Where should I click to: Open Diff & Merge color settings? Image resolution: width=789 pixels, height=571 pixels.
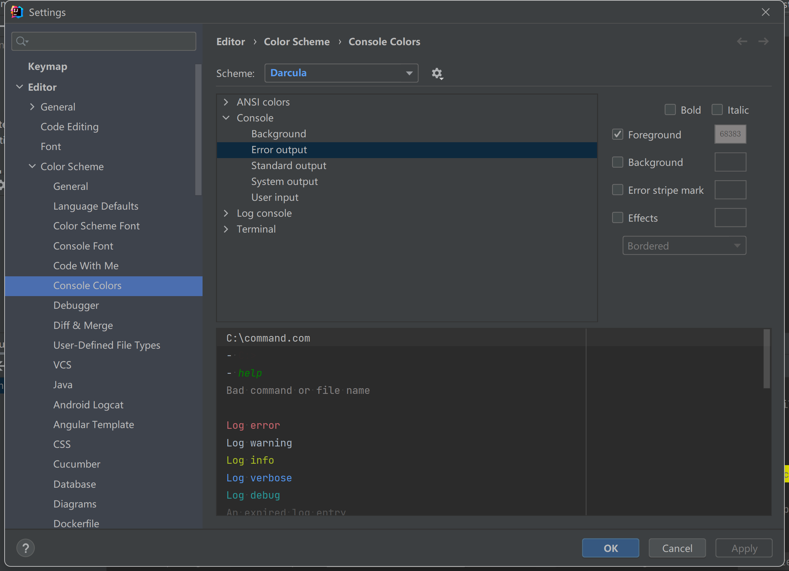click(83, 325)
